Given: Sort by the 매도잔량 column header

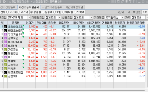Looking at the screenshot, I should [64, 23].
